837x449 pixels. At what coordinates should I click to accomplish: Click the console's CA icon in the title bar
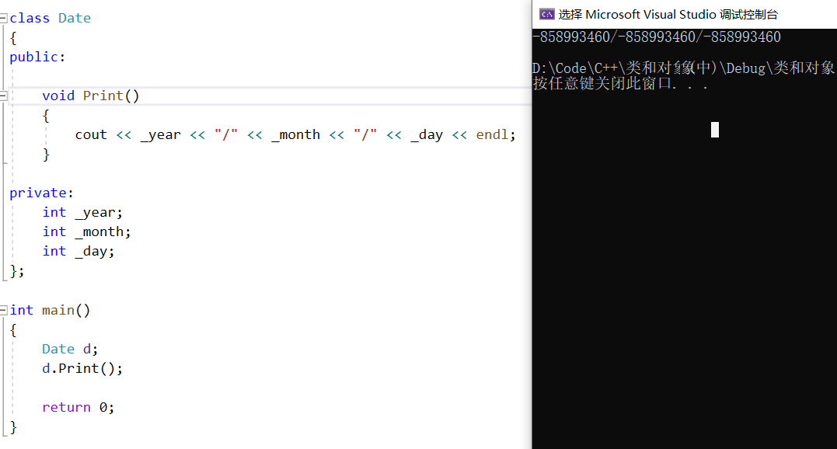tap(546, 12)
